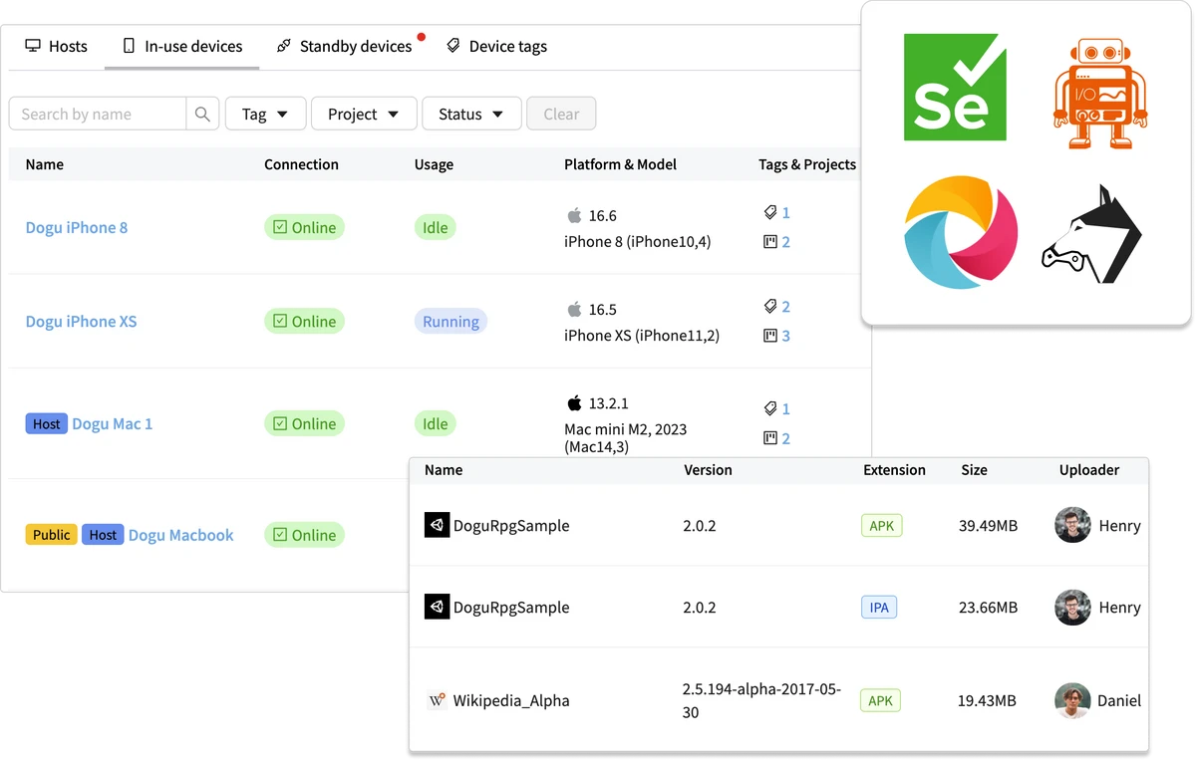
Task: Click Henry's avatar in the APK DoguRpgSample row
Action: [1072, 525]
